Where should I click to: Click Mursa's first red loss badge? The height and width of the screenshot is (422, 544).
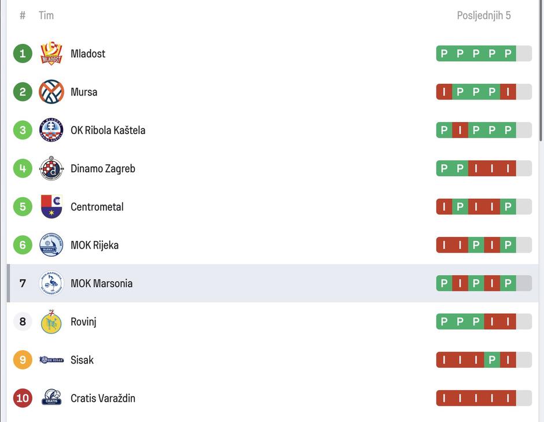point(444,92)
